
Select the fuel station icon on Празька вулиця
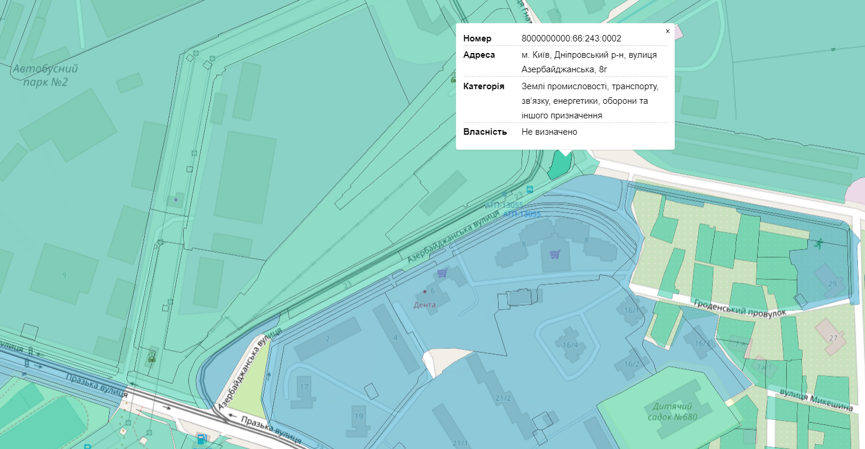click(x=201, y=439)
